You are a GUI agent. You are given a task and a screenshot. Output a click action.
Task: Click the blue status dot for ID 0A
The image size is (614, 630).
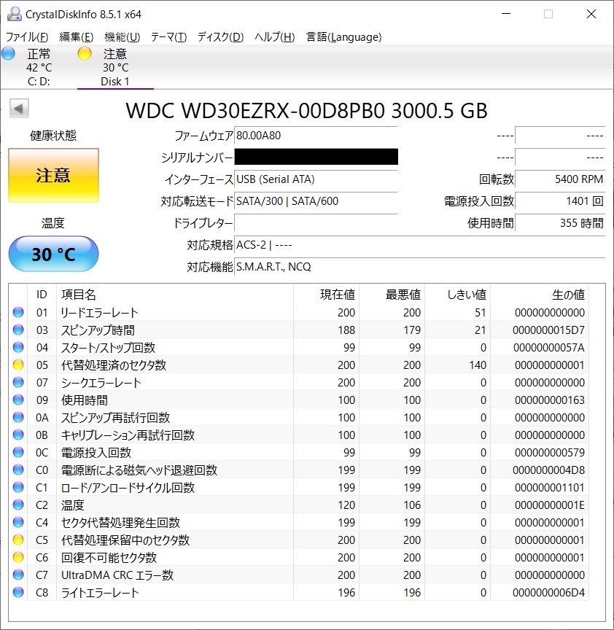click(x=18, y=417)
